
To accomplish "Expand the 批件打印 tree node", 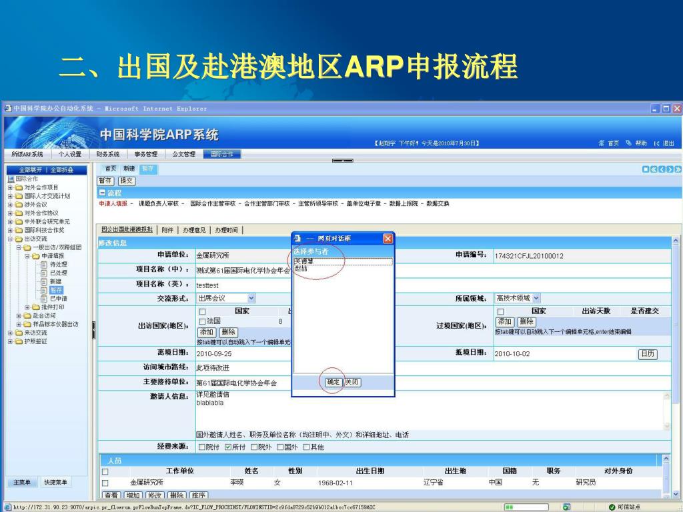I will coord(27,307).
